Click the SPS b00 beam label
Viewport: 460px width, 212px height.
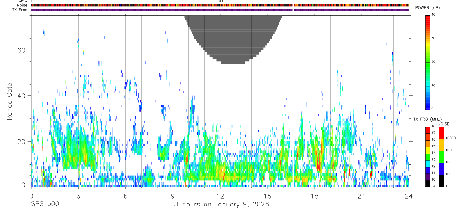tap(45, 205)
